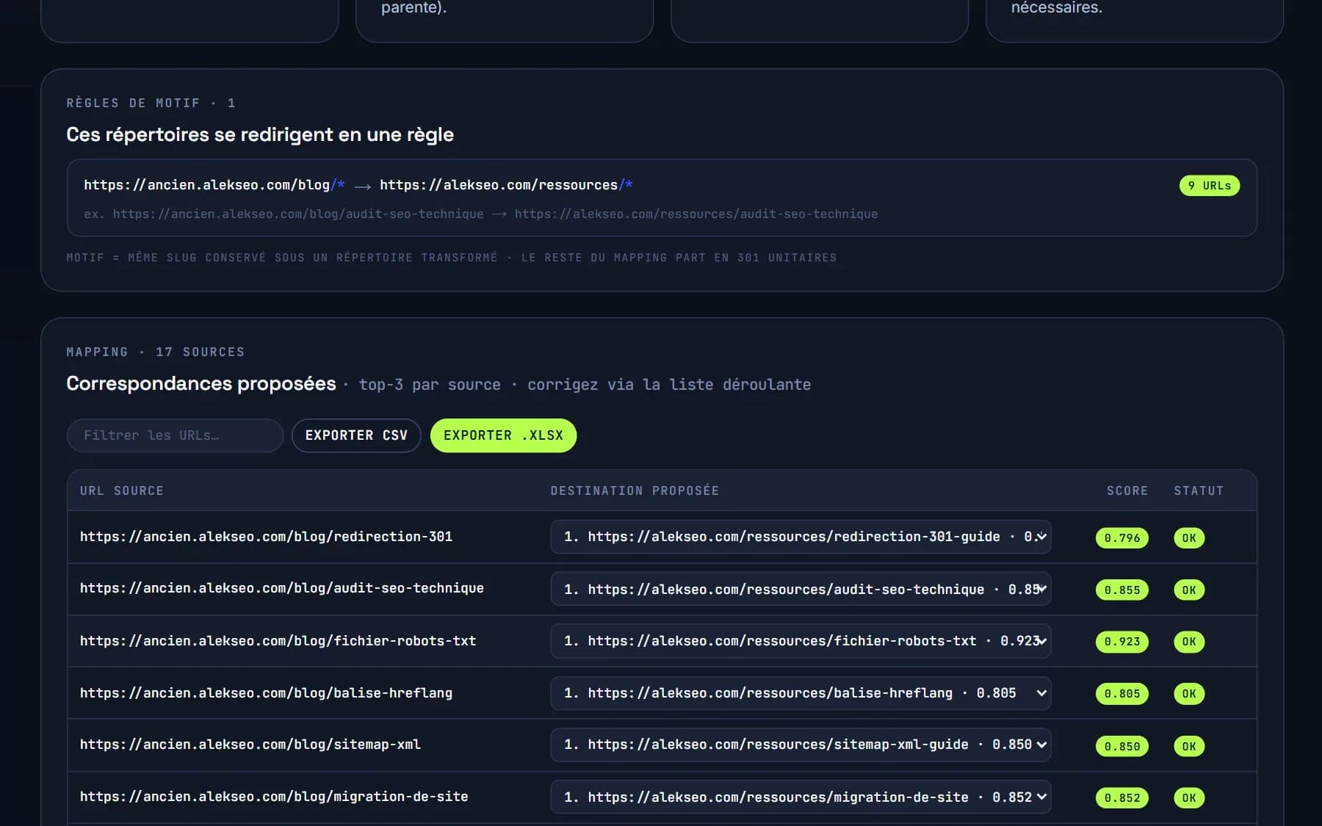Click the 0.852 score badge
This screenshot has height=826, width=1322.
point(1122,797)
